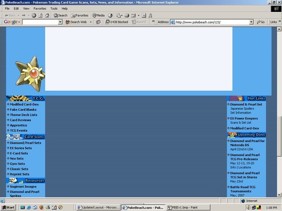The height and width of the screenshot is (211, 282).
Task: Open the Favorites menu
Action: click(x=40, y=8)
